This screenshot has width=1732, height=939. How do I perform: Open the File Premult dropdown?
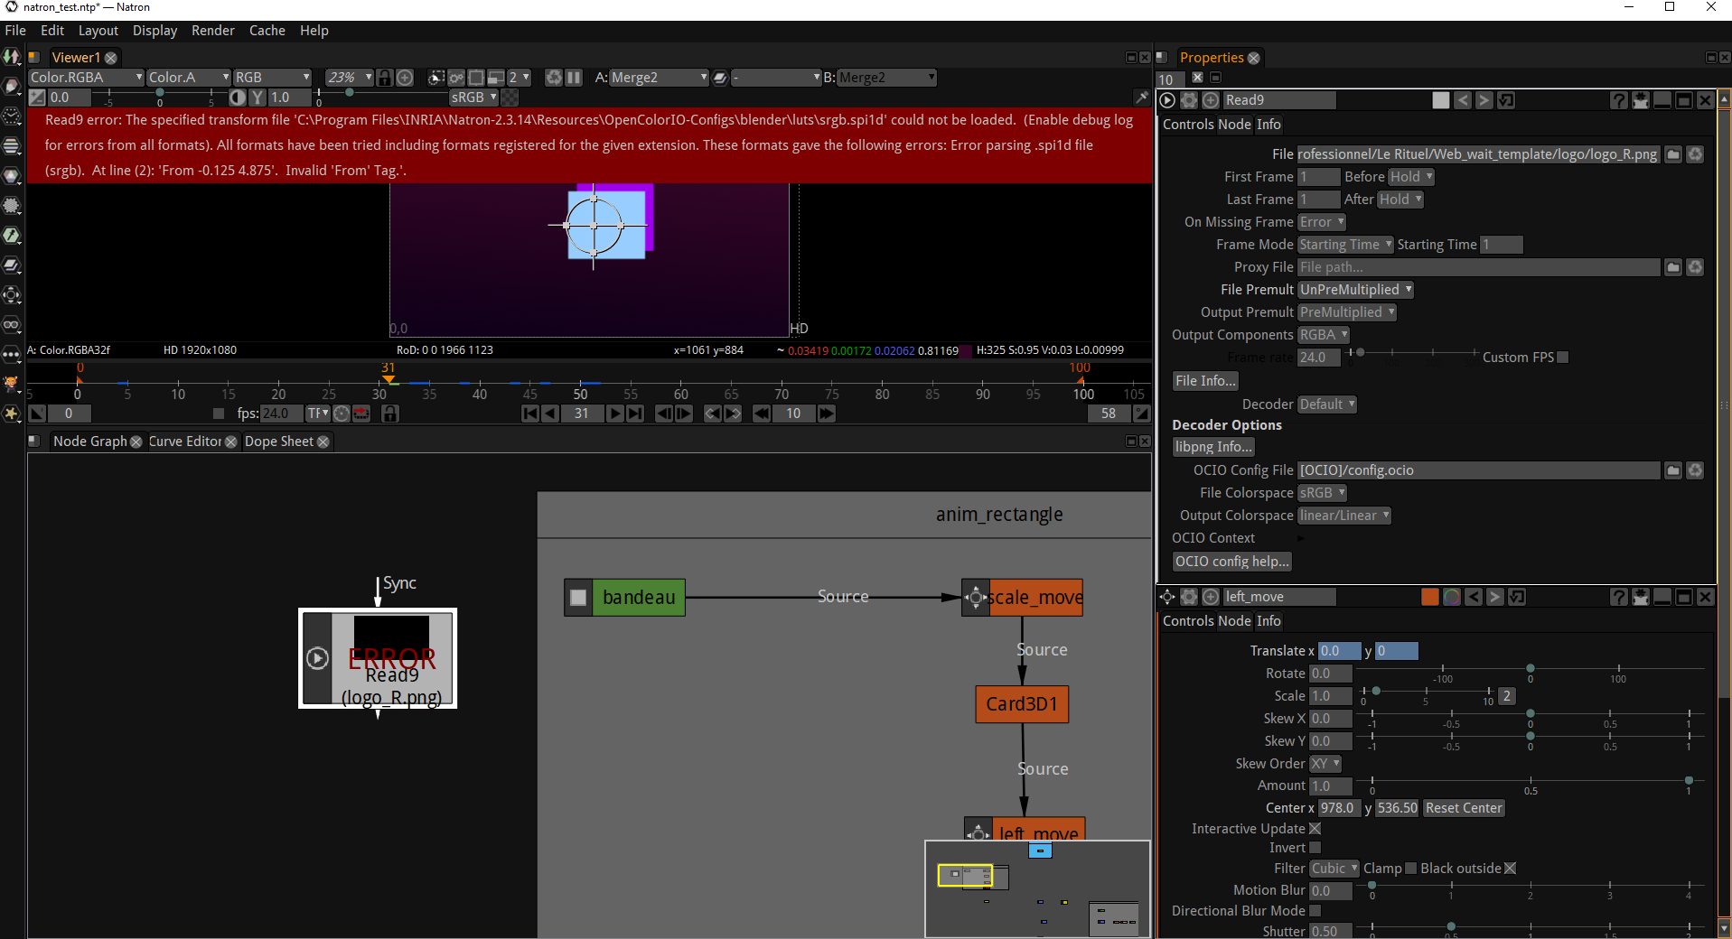1355,290
